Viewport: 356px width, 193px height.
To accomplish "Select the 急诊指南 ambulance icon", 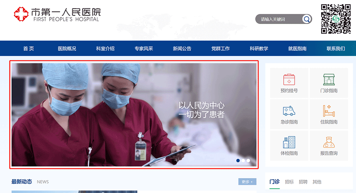I will (289, 111).
